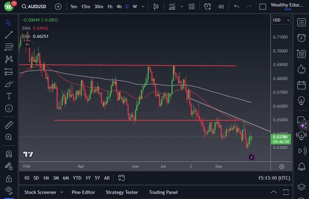Enable magnet snap mode
This screenshot has height=199, width=309.
[9, 153]
